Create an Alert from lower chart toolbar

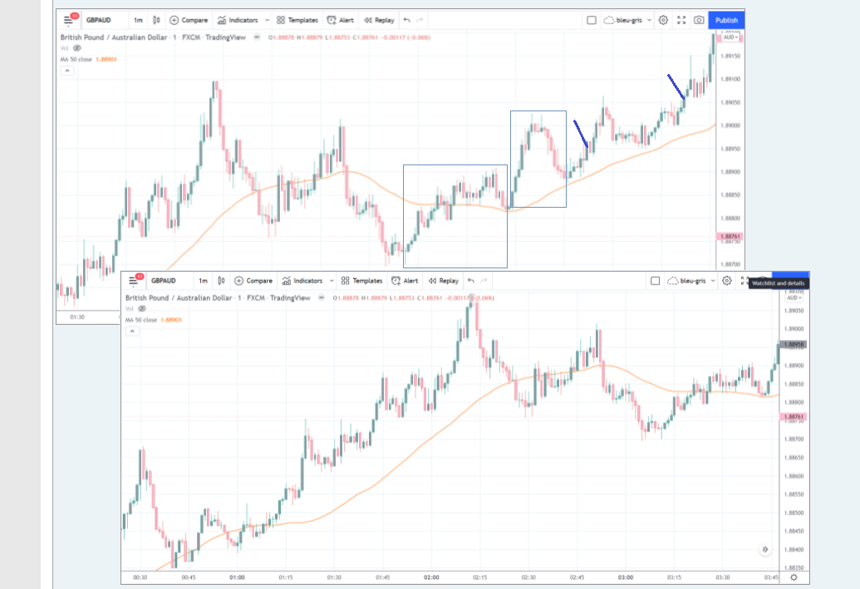pos(405,281)
